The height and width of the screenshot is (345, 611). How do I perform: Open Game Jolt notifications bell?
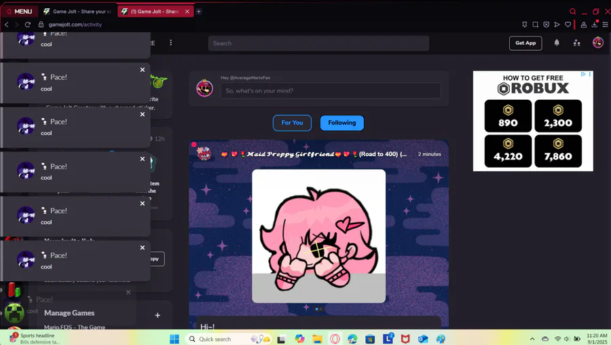[x=557, y=43]
